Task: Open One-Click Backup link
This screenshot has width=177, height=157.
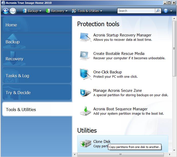Action: 107,72
